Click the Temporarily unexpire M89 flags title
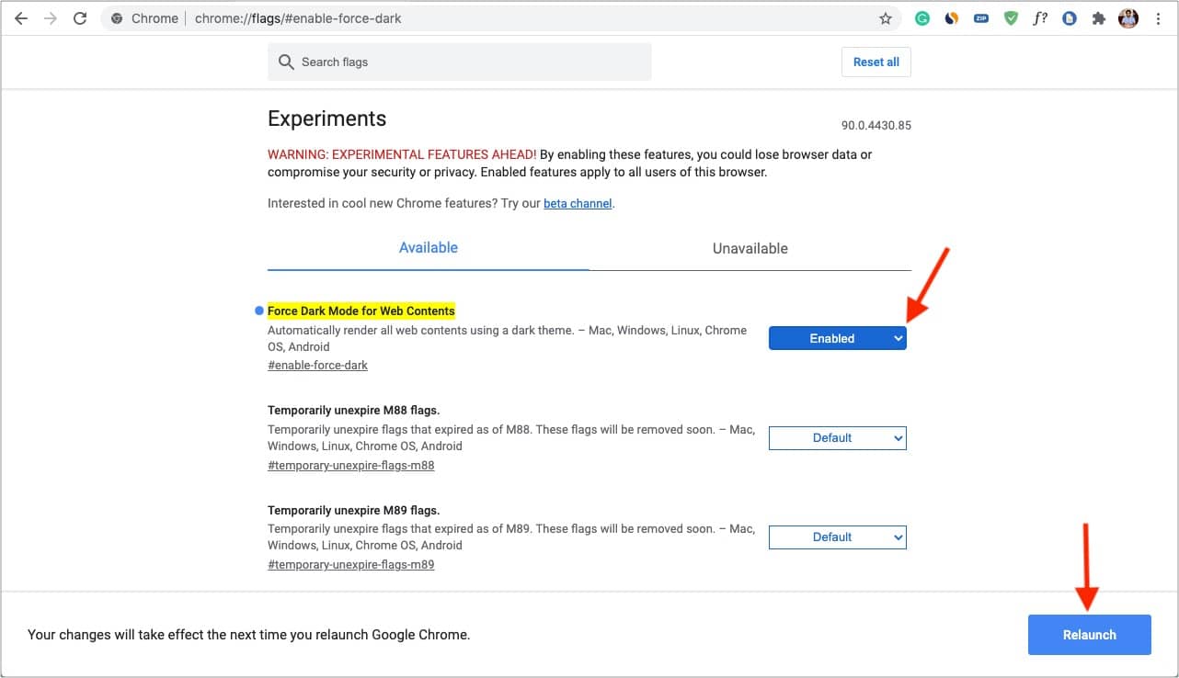The image size is (1179, 678). click(354, 510)
